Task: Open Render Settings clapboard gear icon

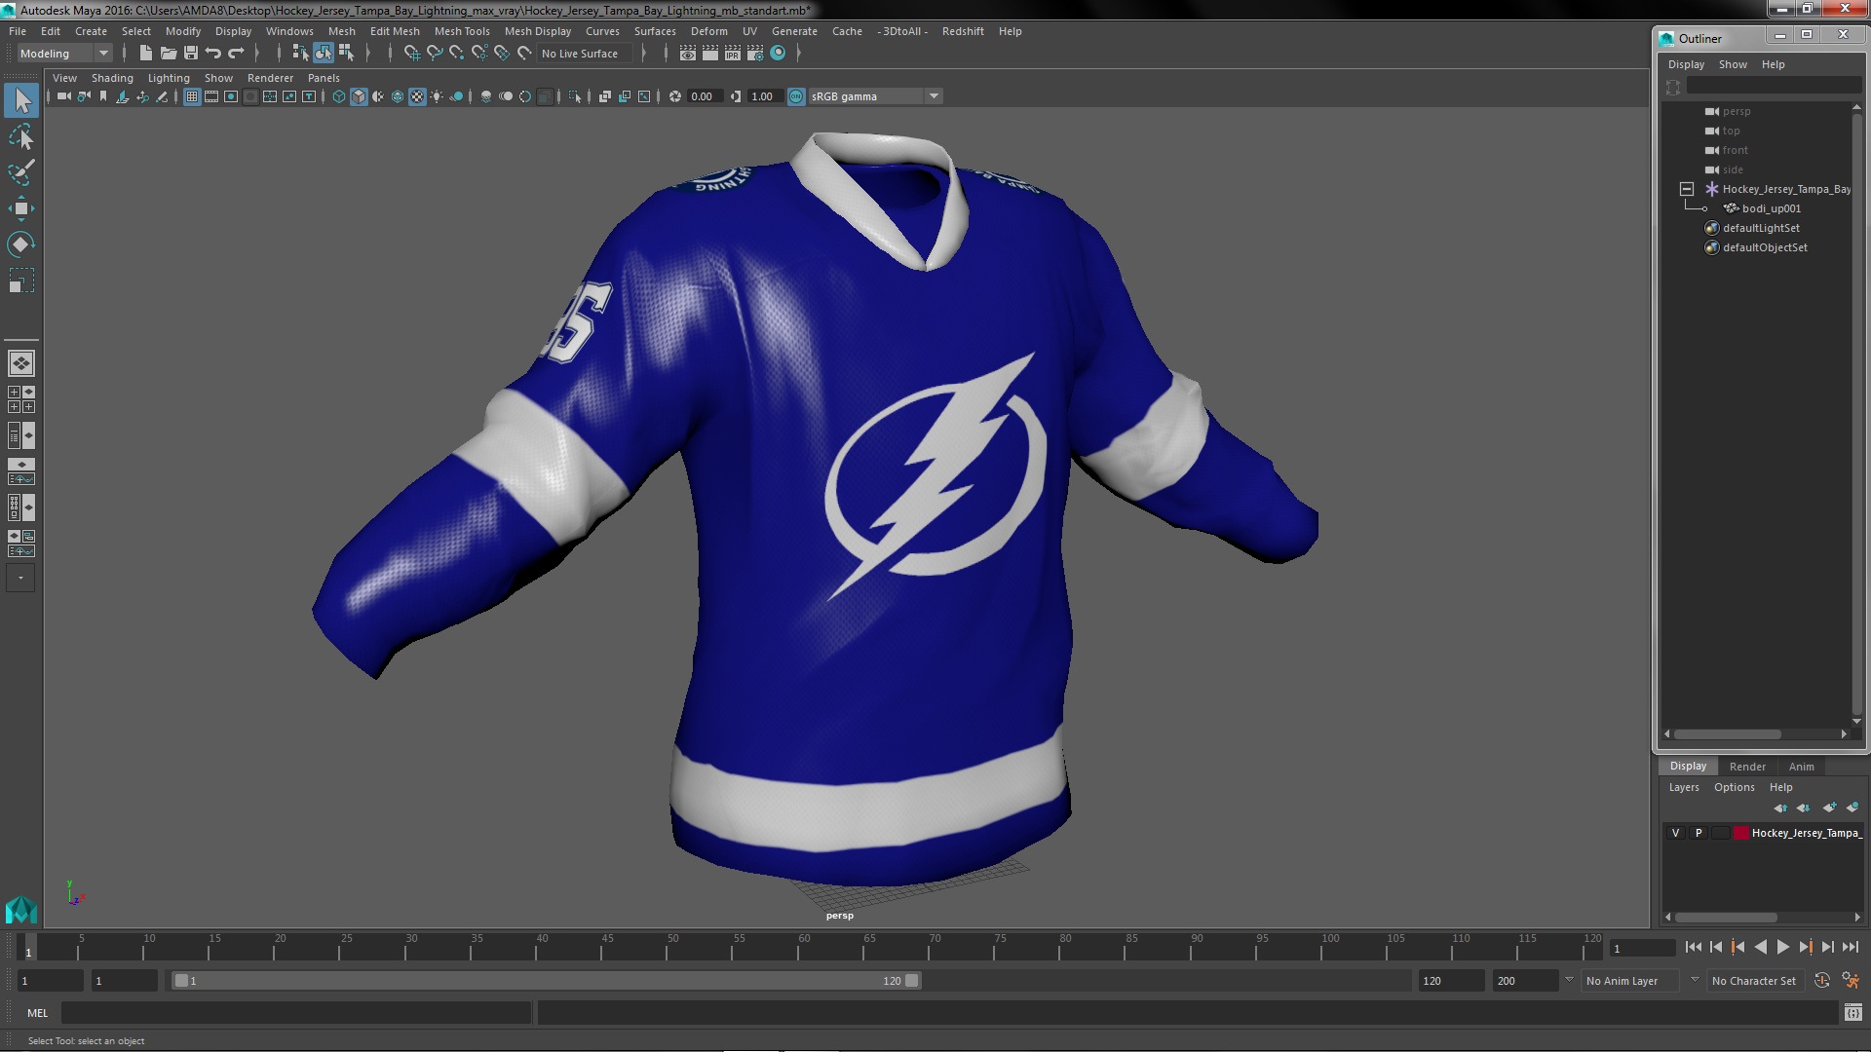Action: 755,54
